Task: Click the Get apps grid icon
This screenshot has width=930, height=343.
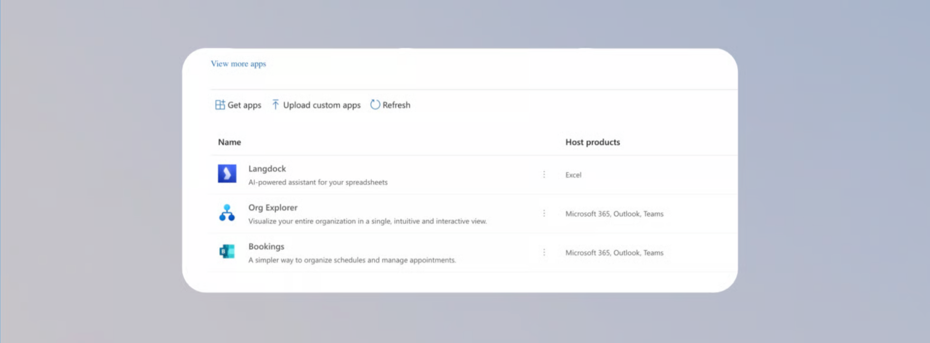Action: coord(220,105)
